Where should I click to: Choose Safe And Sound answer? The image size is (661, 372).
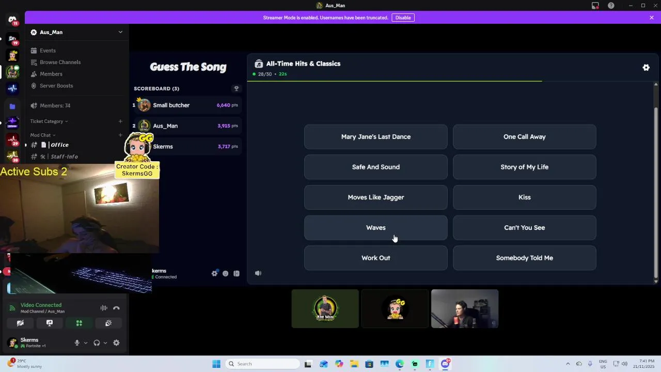376,167
